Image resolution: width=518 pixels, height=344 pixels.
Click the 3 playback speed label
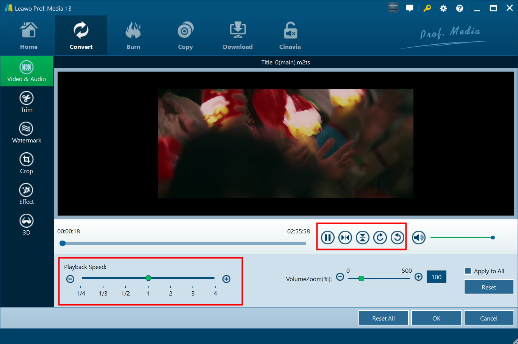coord(193,293)
